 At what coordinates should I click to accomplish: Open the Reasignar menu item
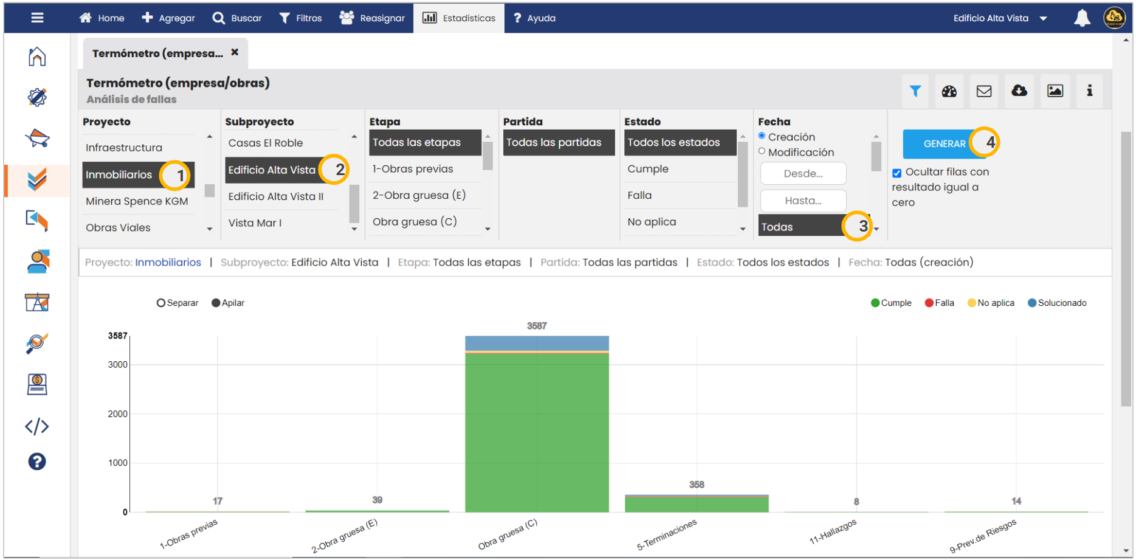point(372,18)
